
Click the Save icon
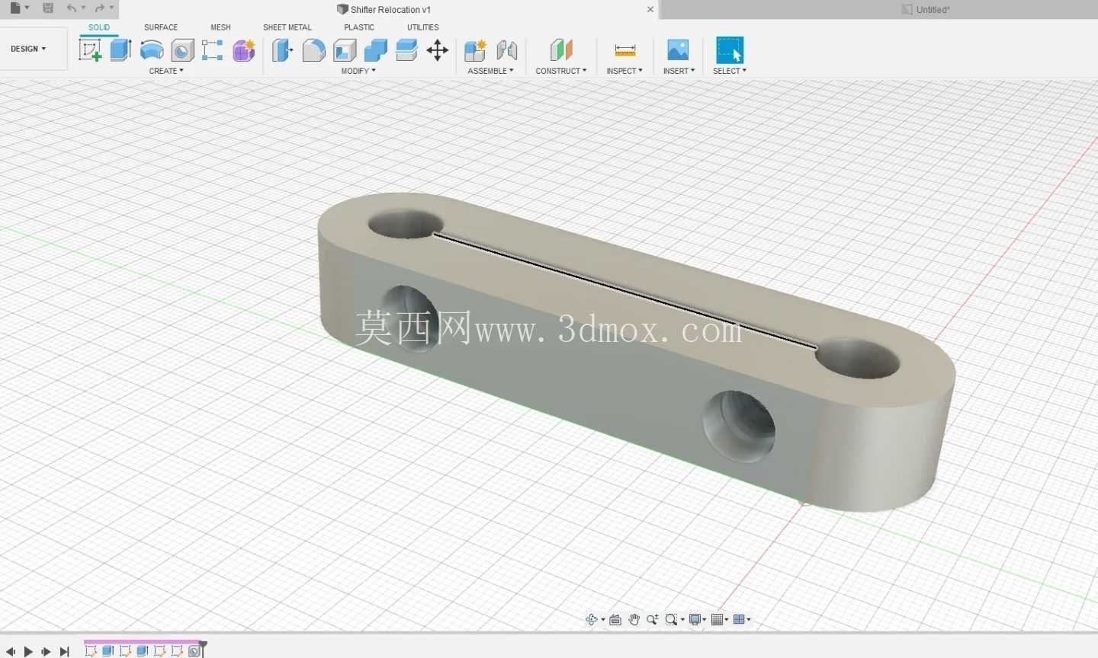tap(48, 8)
